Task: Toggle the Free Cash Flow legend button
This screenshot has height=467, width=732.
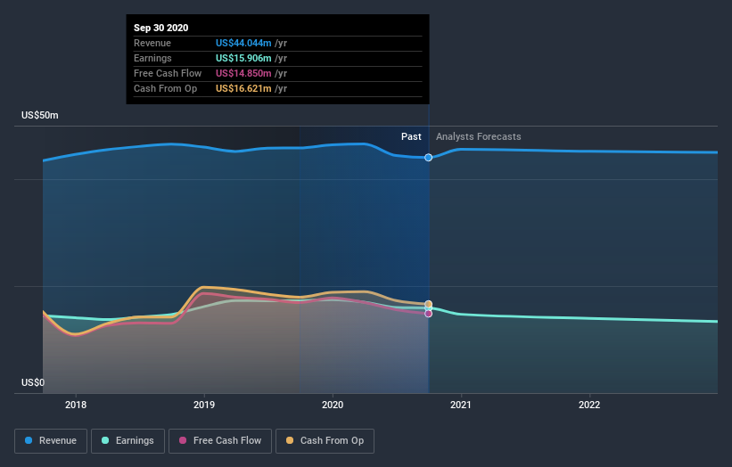Action: pos(220,441)
